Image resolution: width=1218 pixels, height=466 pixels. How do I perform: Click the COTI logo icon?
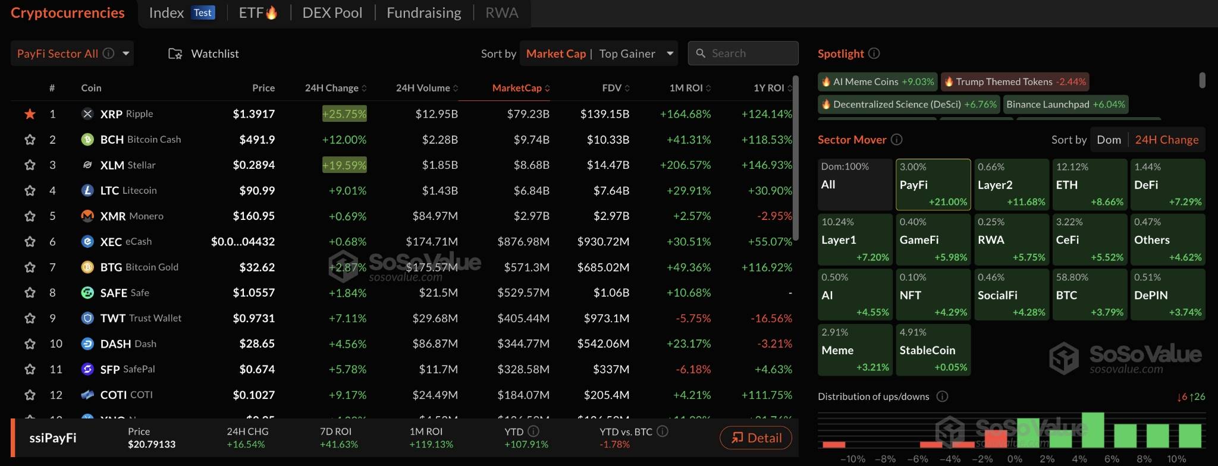[87, 395]
